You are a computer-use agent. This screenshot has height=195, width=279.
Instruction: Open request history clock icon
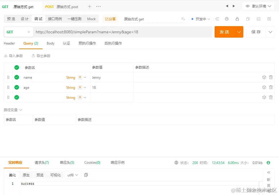click(x=227, y=19)
